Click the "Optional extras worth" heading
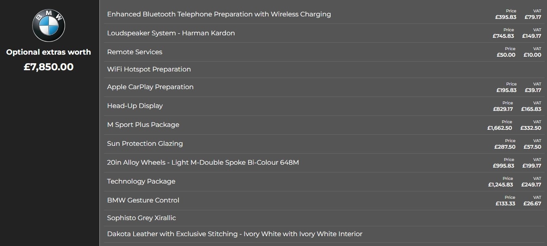547x246 pixels. (x=49, y=52)
